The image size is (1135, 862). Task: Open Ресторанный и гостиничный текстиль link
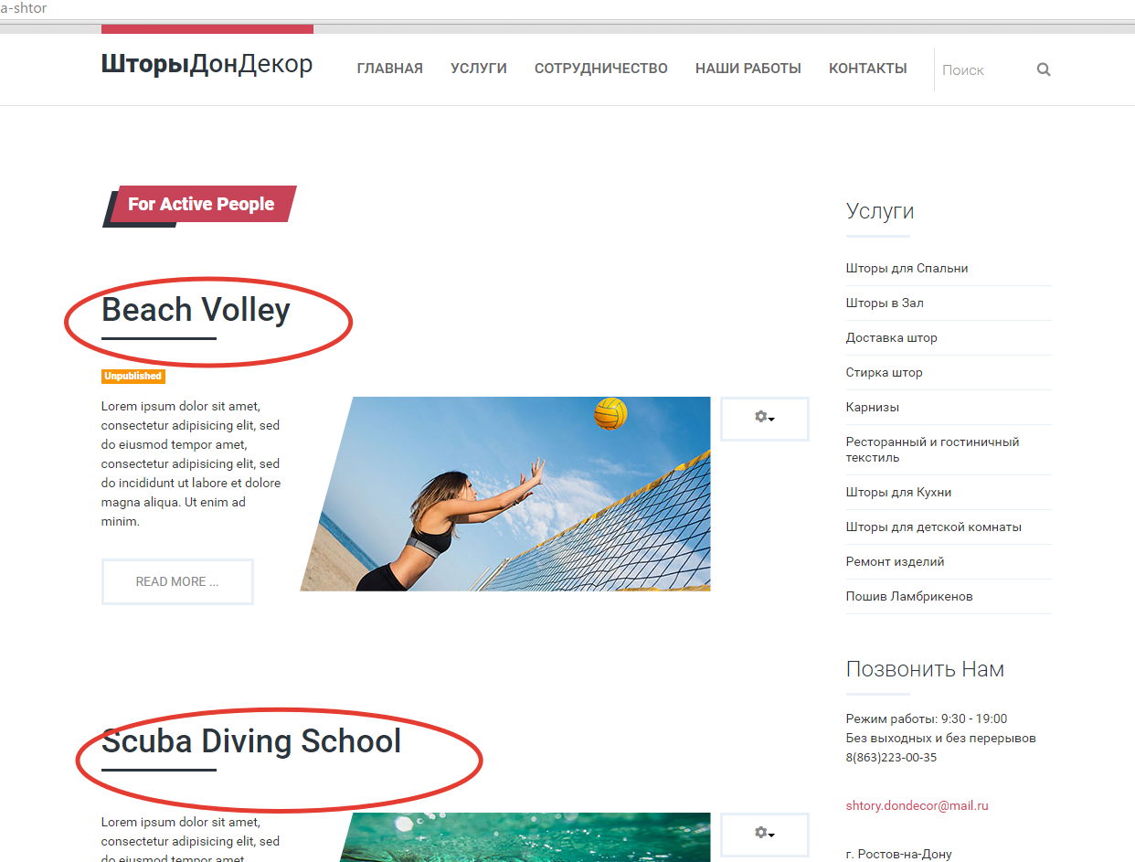coord(932,450)
